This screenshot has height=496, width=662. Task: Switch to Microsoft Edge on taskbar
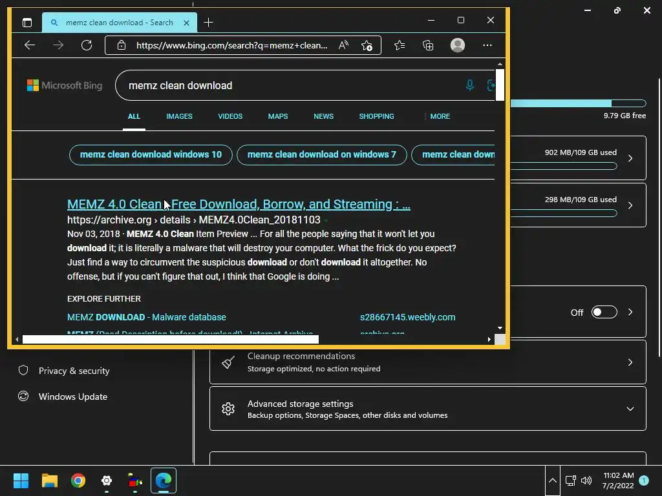tap(164, 480)
